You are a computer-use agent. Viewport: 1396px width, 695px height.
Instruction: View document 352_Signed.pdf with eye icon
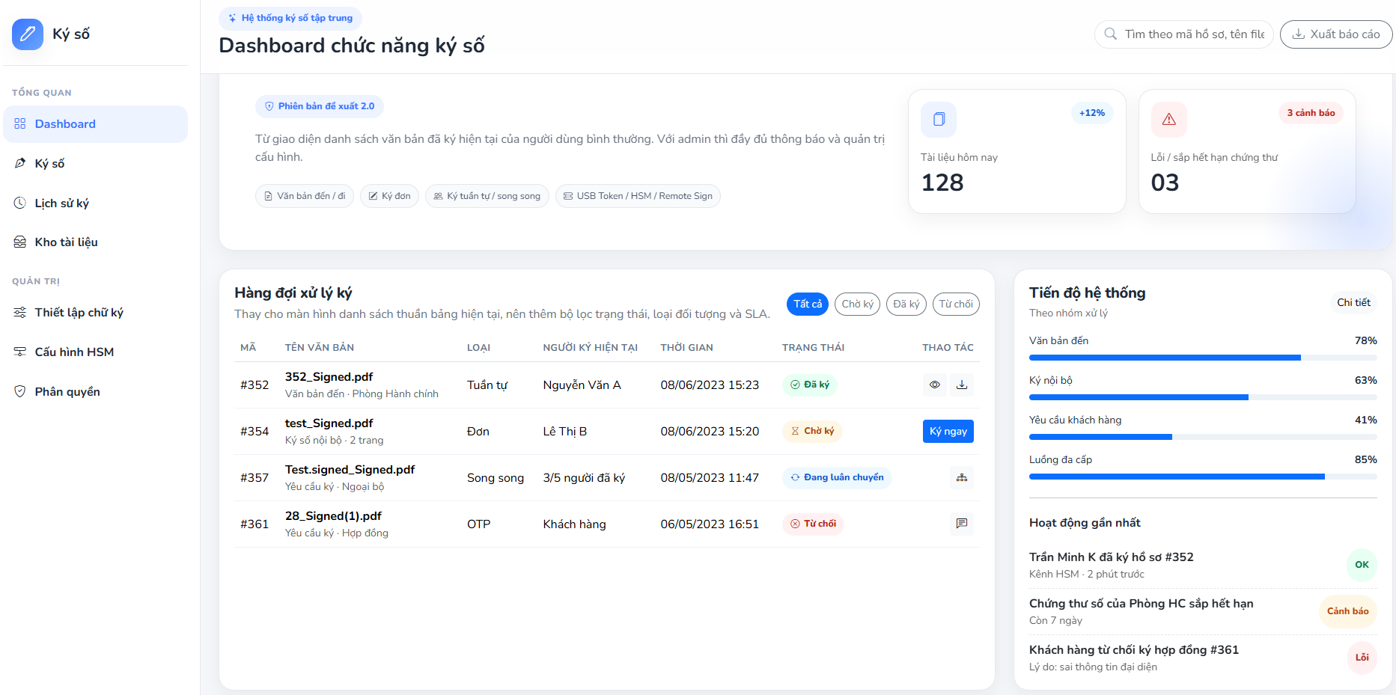(x=935, y=385)
